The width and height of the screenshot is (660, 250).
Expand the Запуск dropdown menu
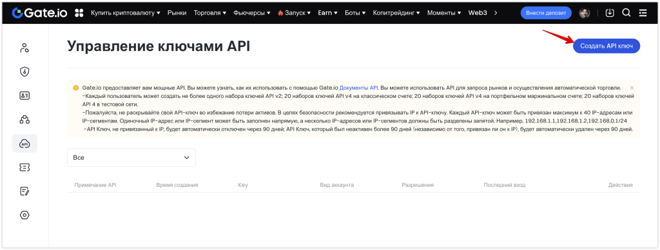point(294,13)
